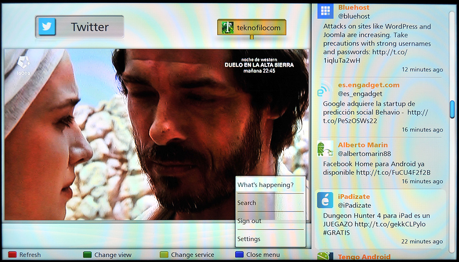Click the laOtra channel logo

24,65
